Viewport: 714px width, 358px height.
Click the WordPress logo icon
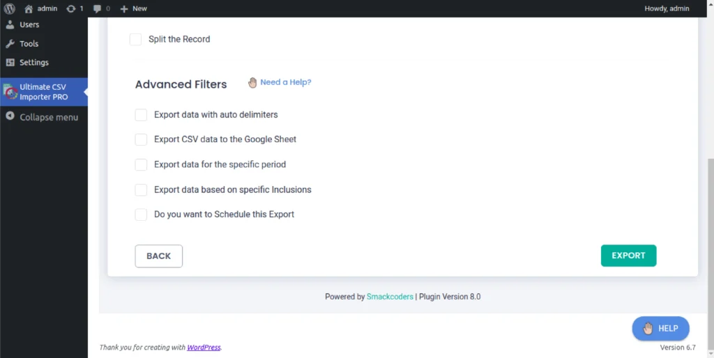pyautogui.click(x=10, y=8)
